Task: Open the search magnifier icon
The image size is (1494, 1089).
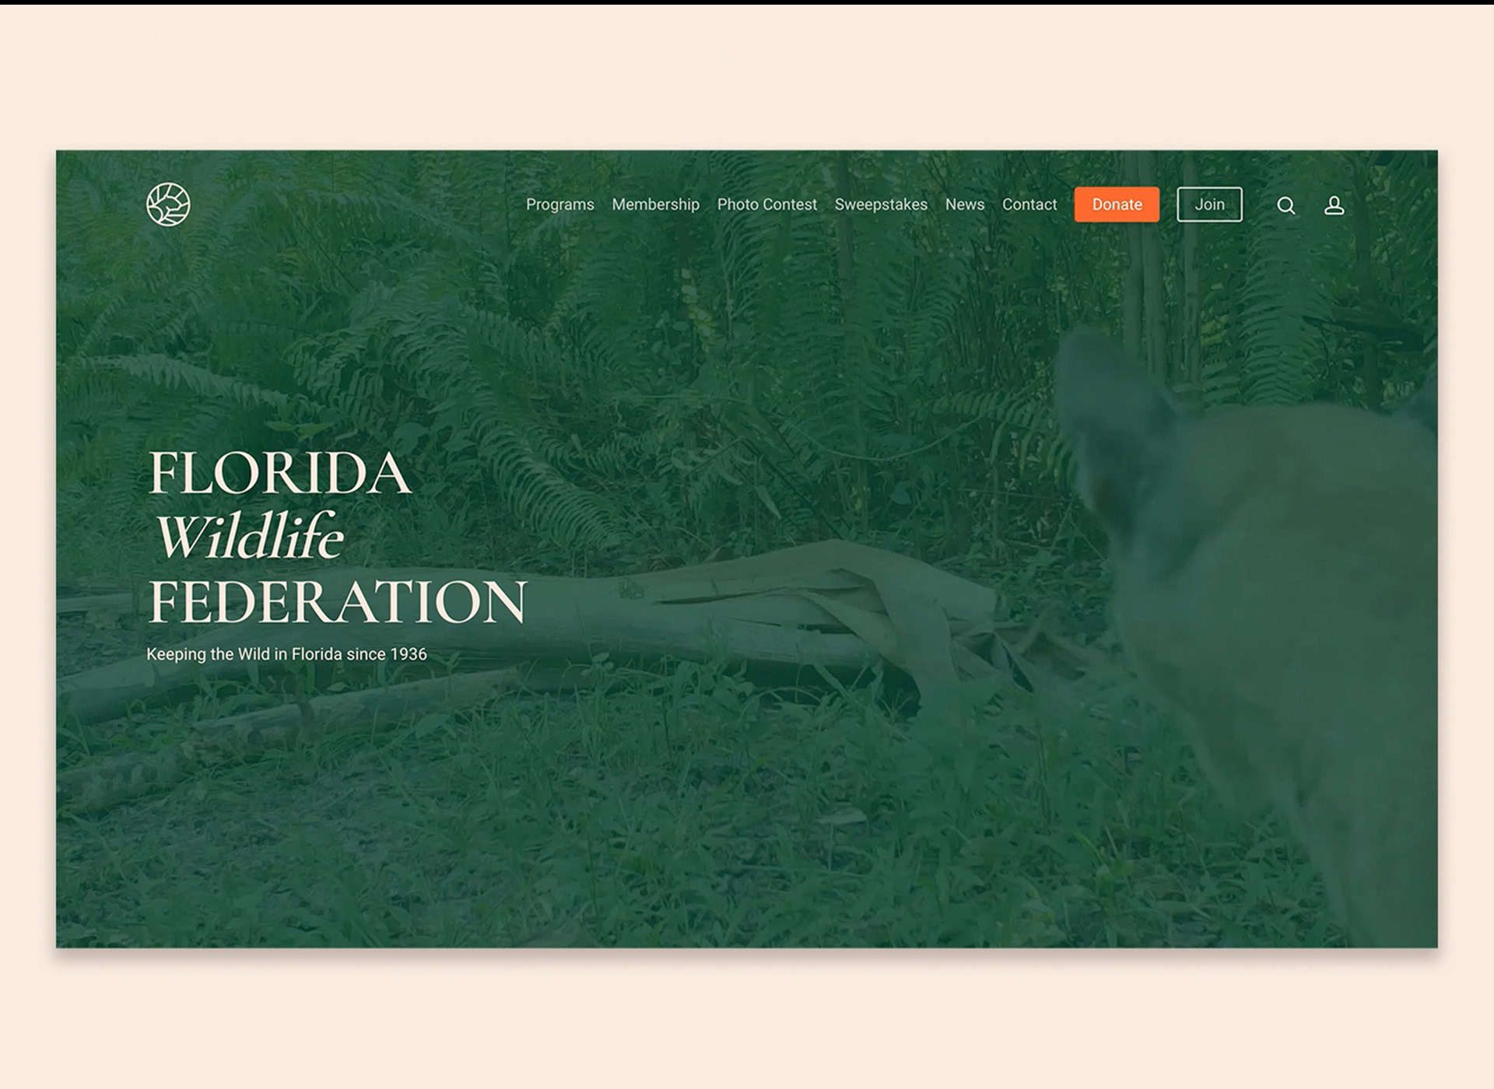Action: tap(1286, 205)
